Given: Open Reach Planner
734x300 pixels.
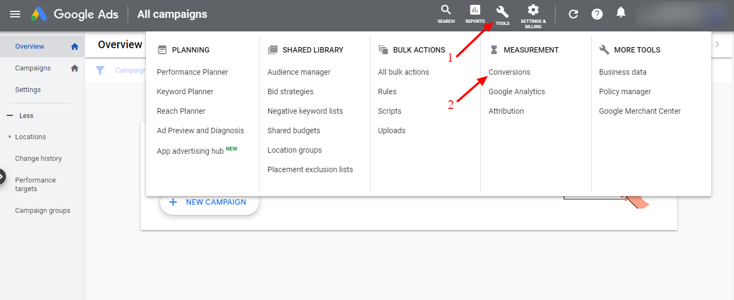Looking at the screenshot, I should (x=181, y=111).
